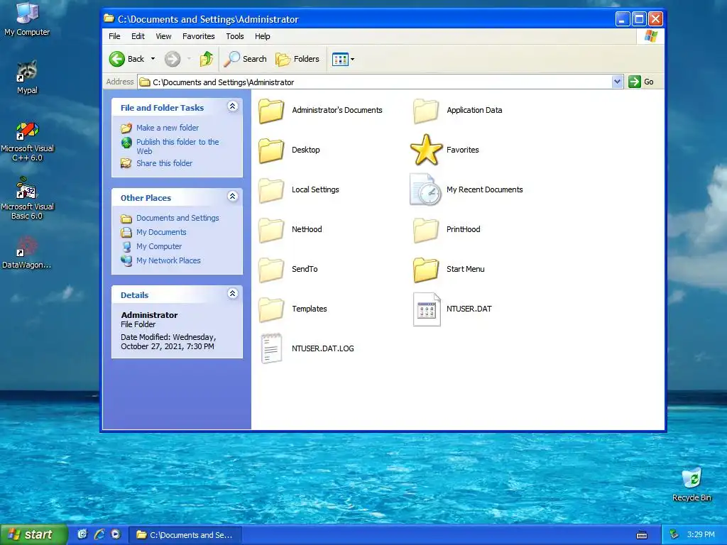Open the Views button menu

click(x=344, y=59)
